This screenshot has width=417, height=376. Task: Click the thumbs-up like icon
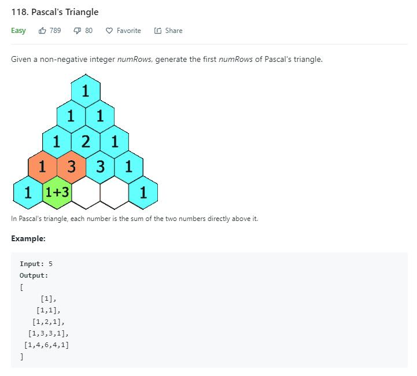(42, 31)
